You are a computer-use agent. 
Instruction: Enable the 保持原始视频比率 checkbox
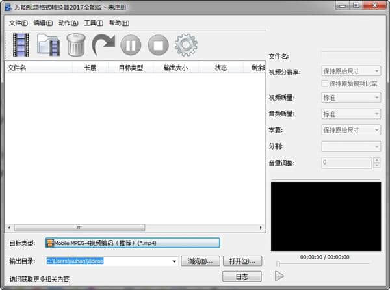325,84
